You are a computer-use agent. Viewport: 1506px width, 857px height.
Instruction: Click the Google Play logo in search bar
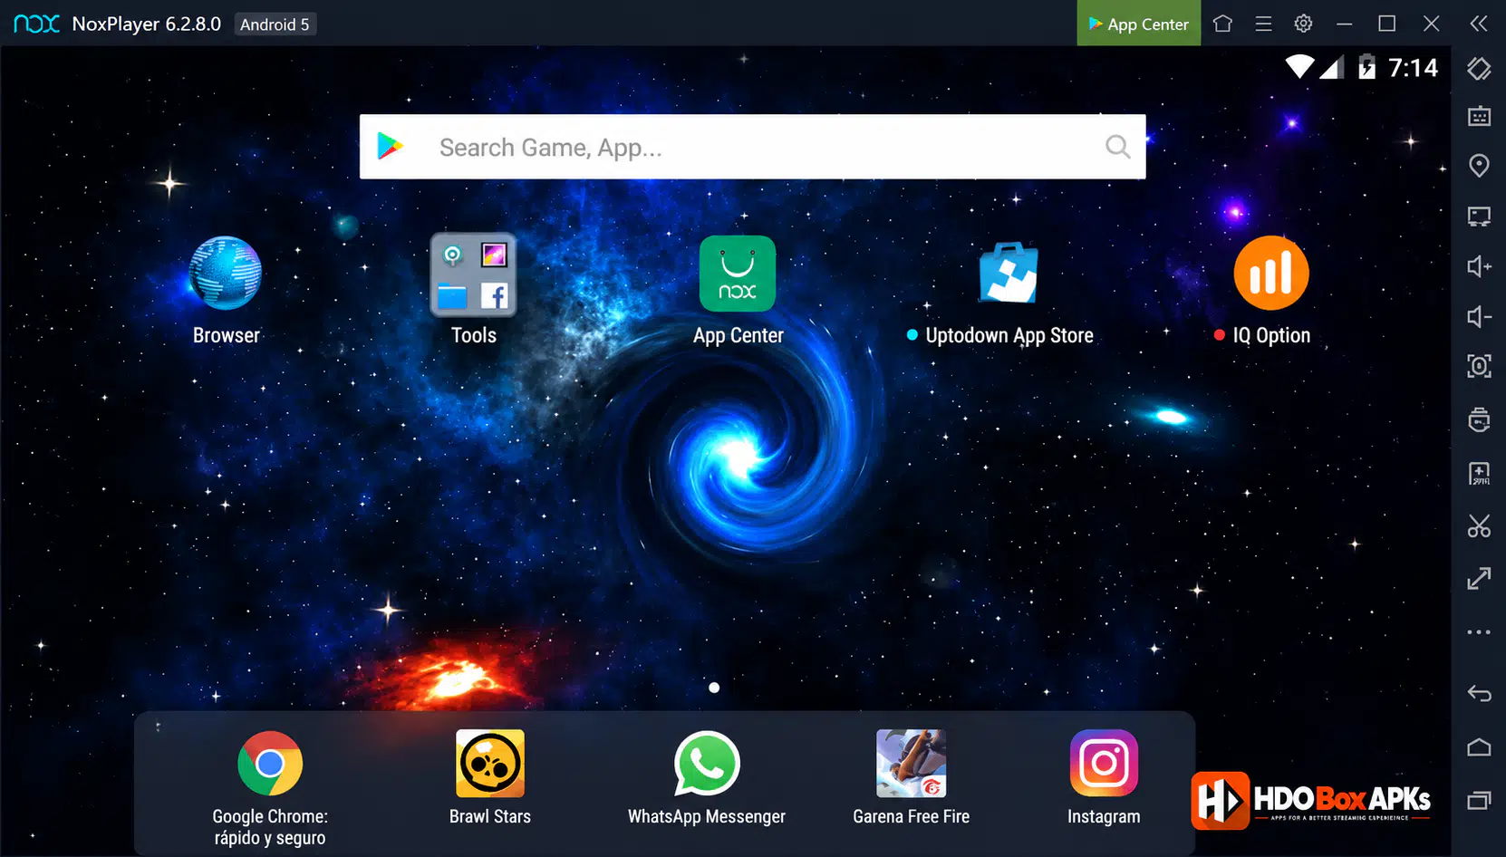[391, 146]
